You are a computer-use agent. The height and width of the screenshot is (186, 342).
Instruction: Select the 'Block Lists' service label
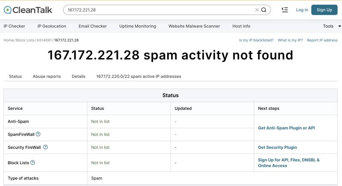tap(18, 162)
